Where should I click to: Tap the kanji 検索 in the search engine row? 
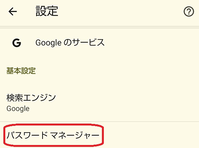(15, 98)
